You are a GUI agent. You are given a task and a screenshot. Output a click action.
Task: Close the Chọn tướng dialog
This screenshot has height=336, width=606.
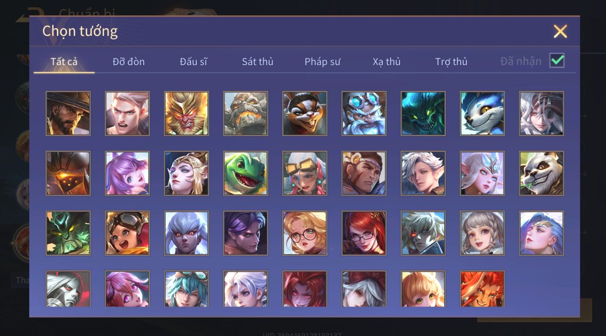(560, 31)
